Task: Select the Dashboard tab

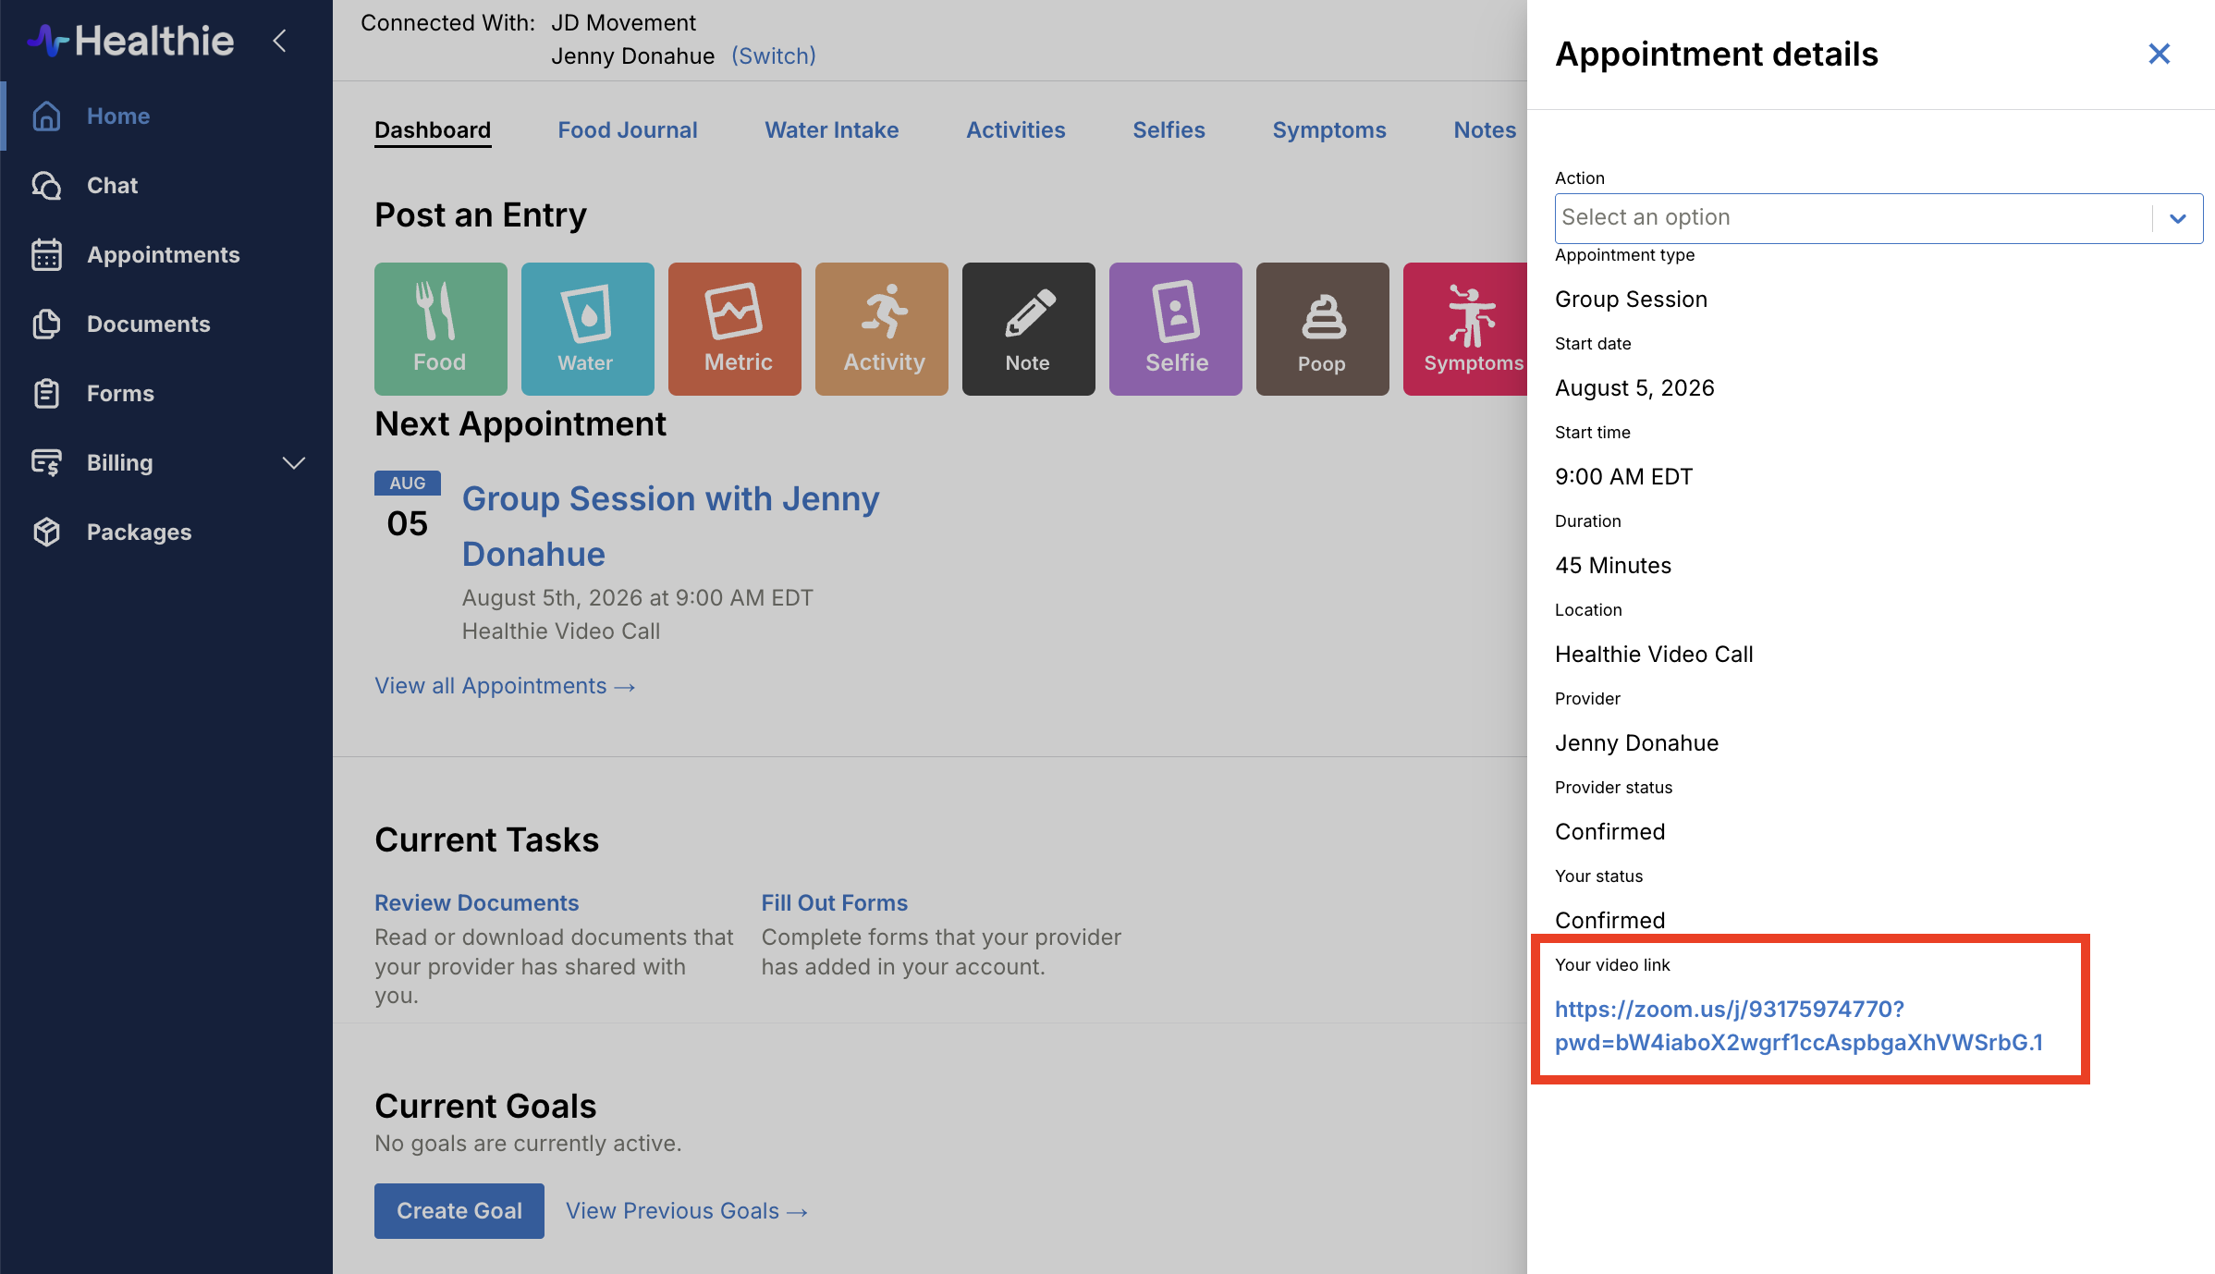Action: point(433,130)
